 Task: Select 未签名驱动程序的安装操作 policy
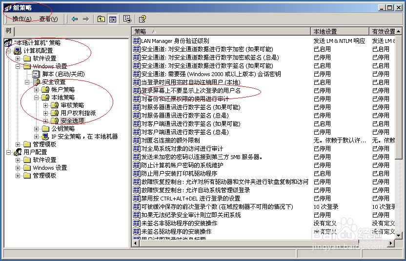176,231
